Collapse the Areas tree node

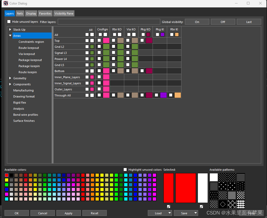(10, 35)
